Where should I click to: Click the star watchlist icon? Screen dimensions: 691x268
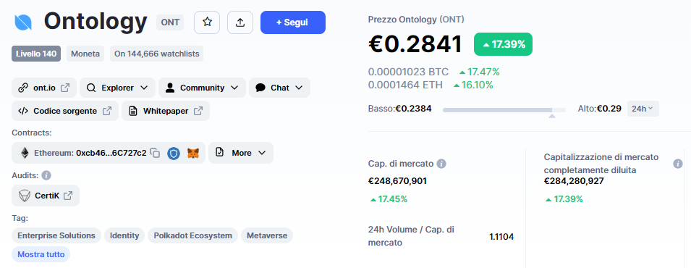coord(207,22)
